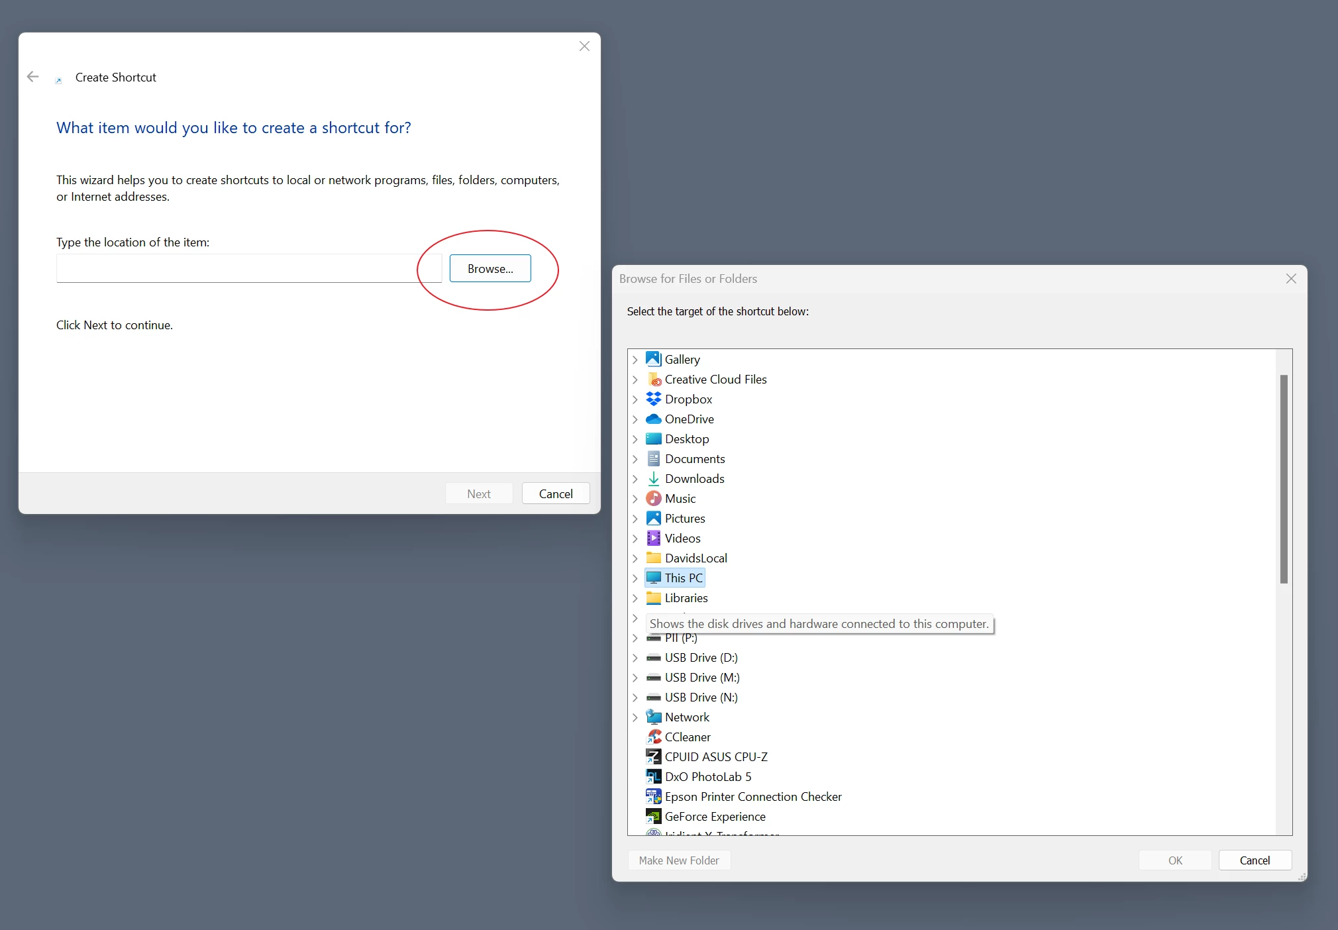The height and width of the screenshot is (930, 1338).
Task: Click the GeForce Experience icon
Action: pos(654,816)
